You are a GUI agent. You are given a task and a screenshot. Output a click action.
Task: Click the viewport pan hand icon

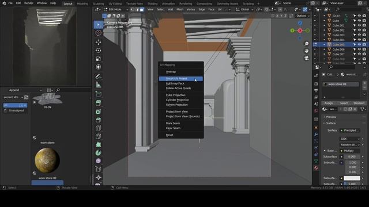click(x=306, y=51)
